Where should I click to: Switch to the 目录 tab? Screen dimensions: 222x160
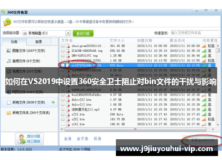pos(39,42)
